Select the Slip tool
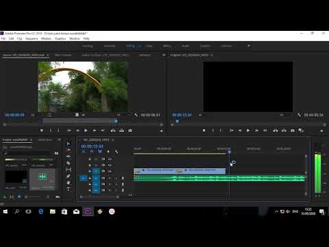The width and height of the screenshot is (329, 247). [x=69, y=169]
